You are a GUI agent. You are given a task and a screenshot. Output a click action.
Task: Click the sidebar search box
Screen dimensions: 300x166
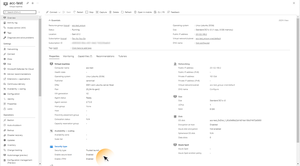(20, 12)
